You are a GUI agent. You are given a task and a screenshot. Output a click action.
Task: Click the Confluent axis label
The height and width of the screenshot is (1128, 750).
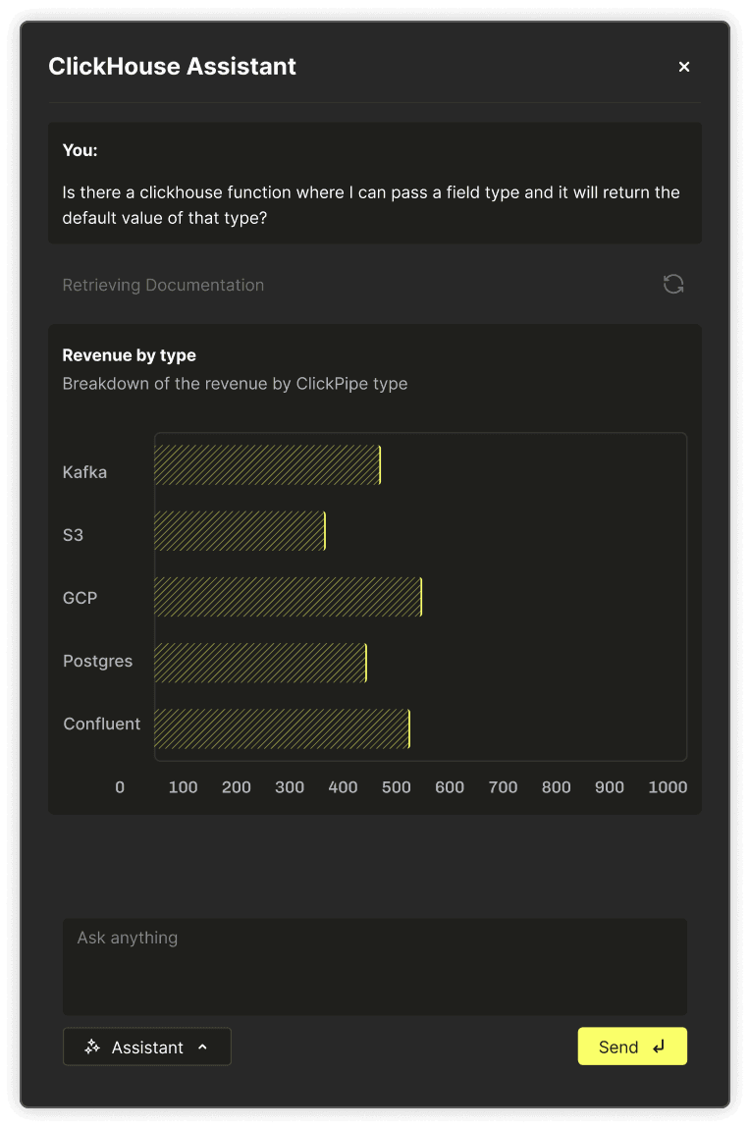101,724
